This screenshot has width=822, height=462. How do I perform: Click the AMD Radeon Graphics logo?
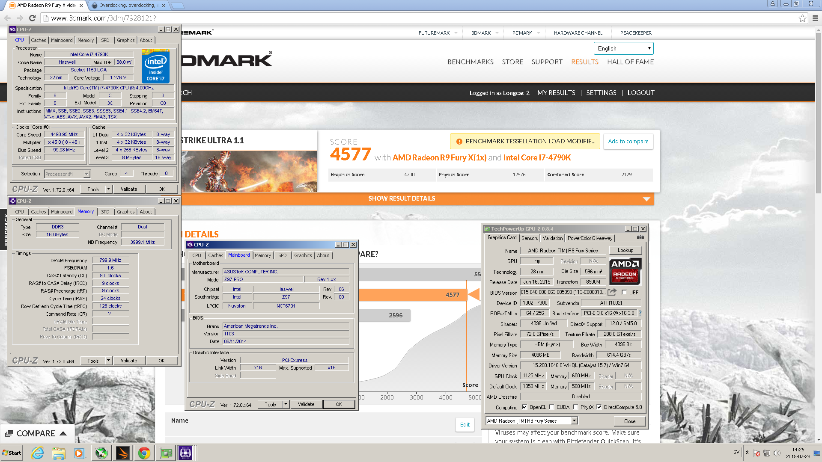tap(625, 271)
